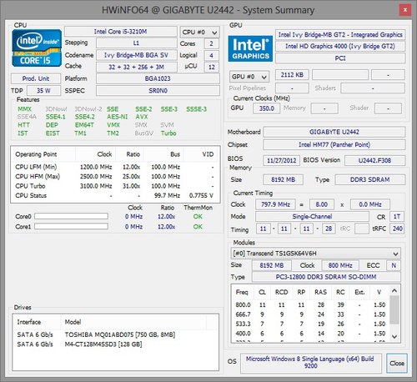
Task: Click the Core1 usage bar
Action: coord(71,227)
